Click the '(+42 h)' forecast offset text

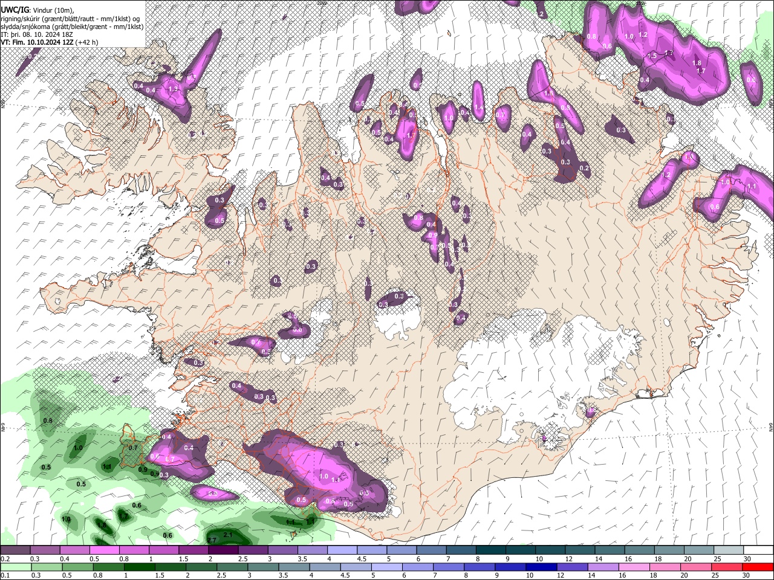87,42
